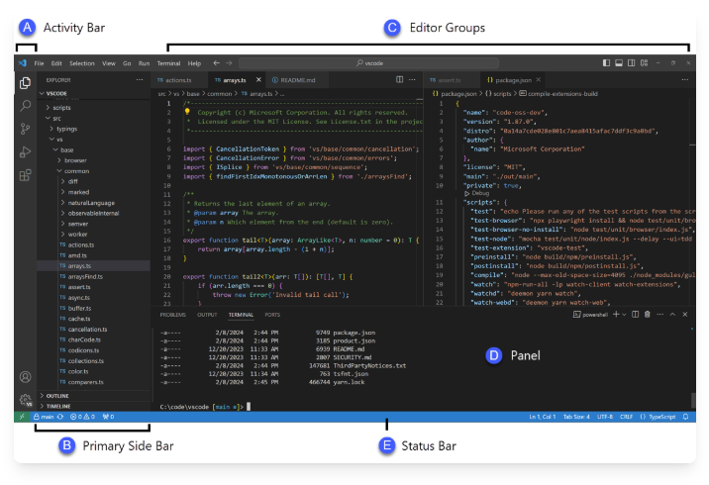Viewport: 709px width, 485px height.
Task: Split the terminal
Action: tap(636, 314)
